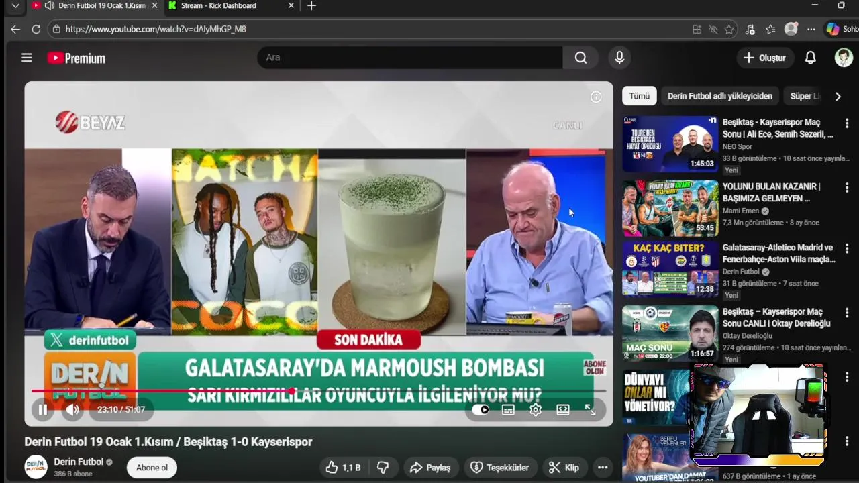Go to YouTube Premium home logo
Screen dimensions: 859x483
click(77, 58)
